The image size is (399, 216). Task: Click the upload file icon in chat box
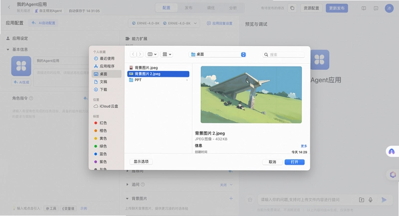pos(361,200)
